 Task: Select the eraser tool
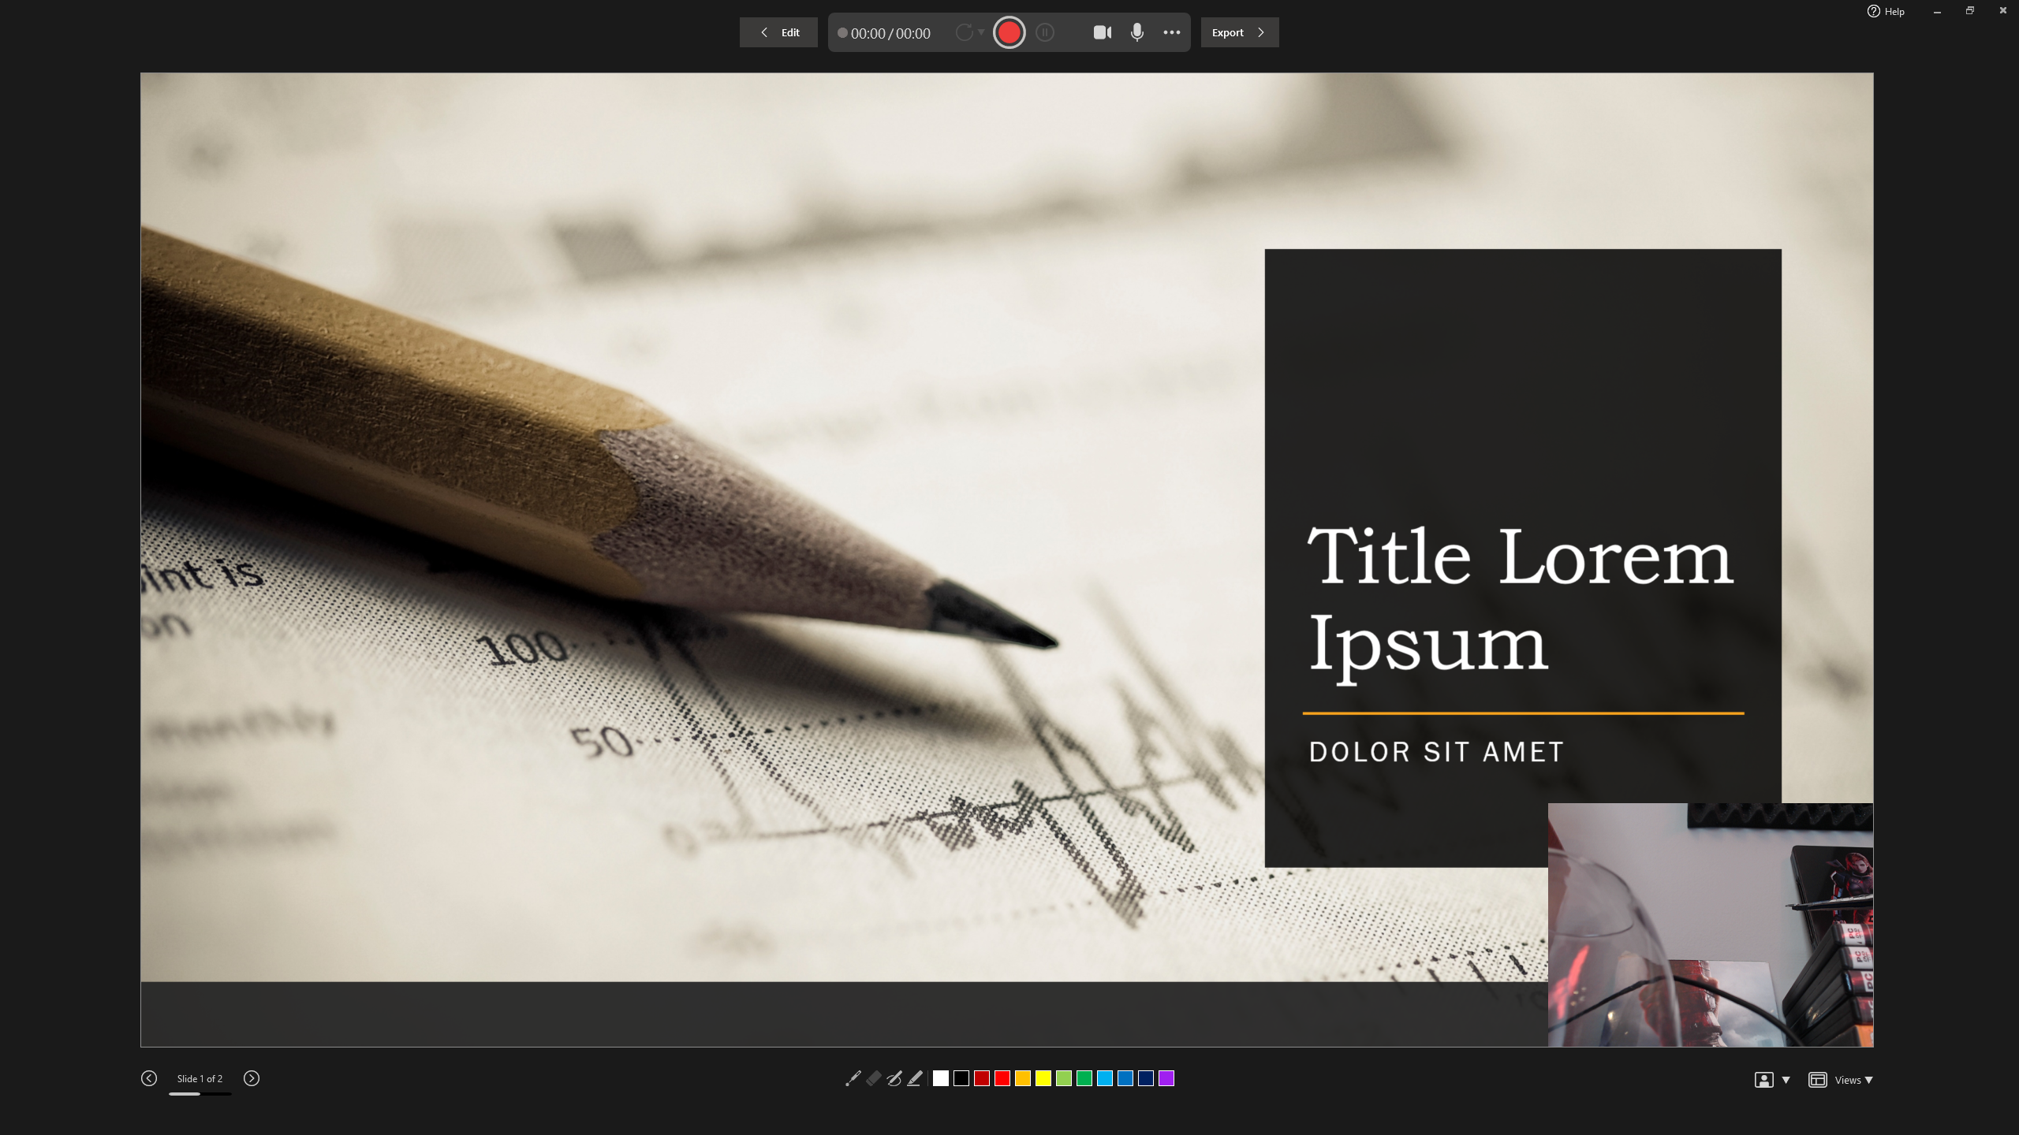click(x=873, y=1079)
